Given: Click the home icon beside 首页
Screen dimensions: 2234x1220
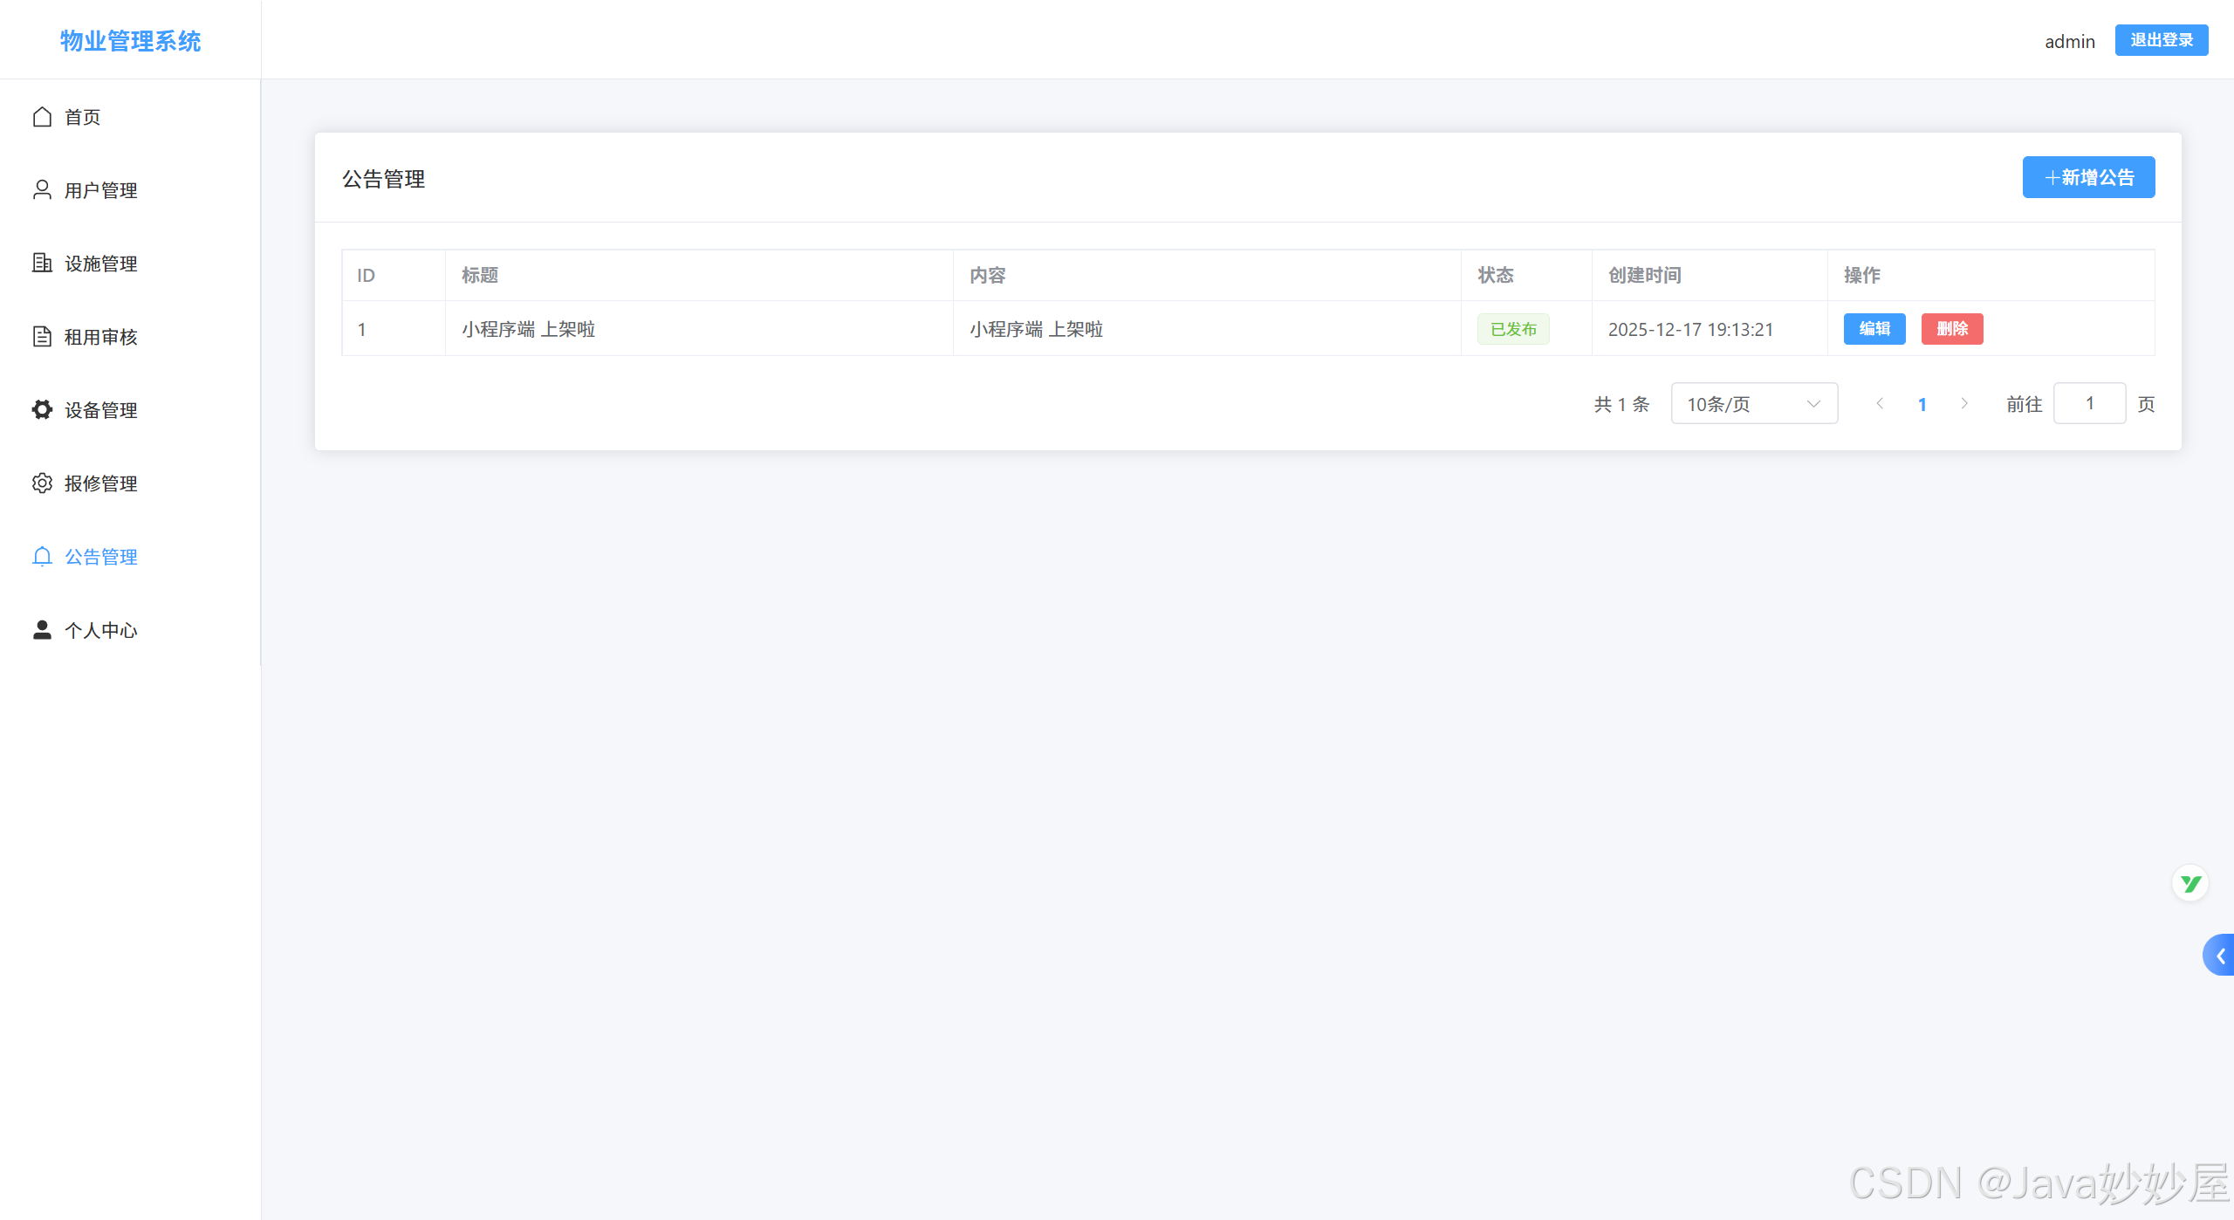Looking at the screenshot, I should tap(42, 117).
